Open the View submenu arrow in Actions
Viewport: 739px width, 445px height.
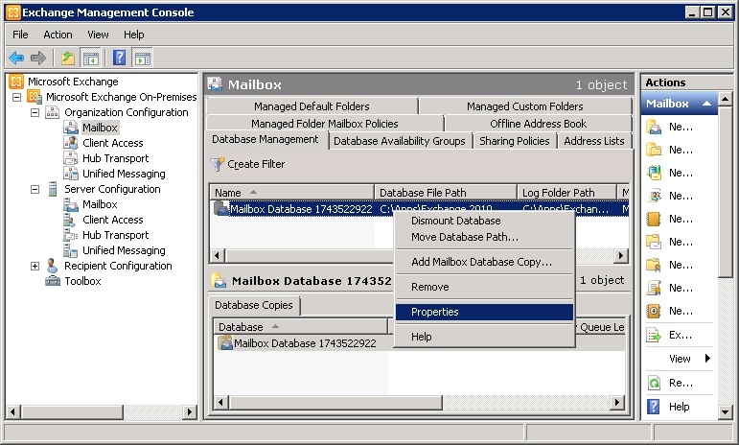707,359
